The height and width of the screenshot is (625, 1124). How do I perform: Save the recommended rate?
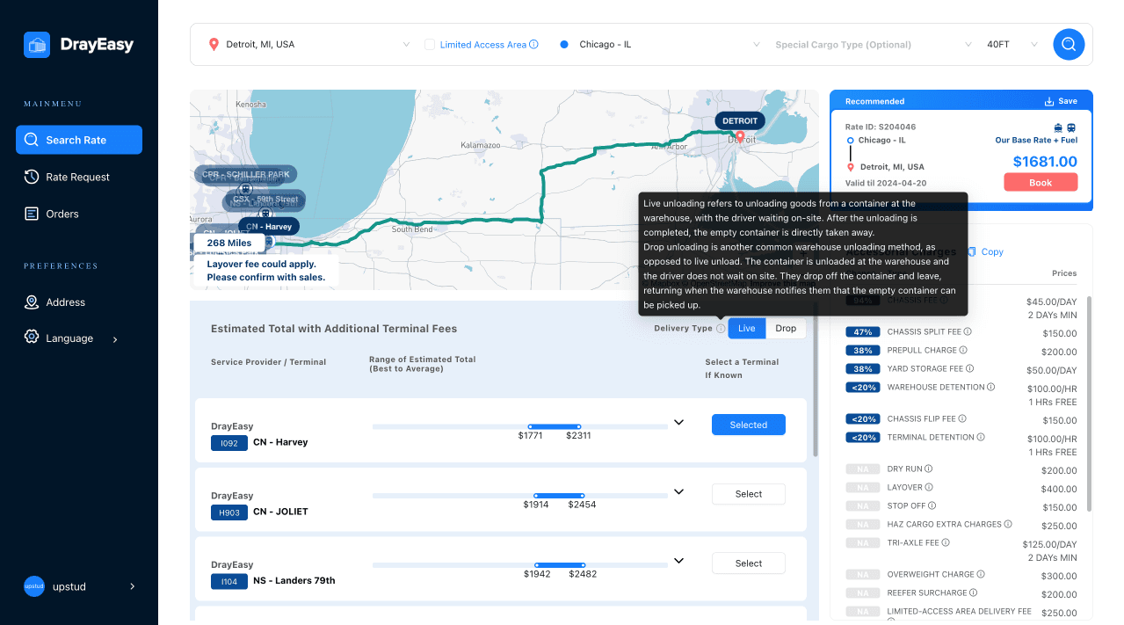click(x=1061, y=101)
